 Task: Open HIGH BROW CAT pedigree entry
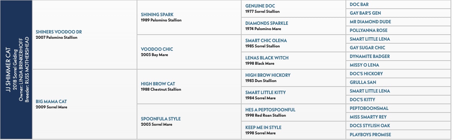click(158, 84)
